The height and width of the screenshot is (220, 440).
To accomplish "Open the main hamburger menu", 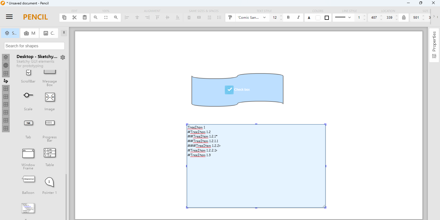I will [x=9, y=17].
